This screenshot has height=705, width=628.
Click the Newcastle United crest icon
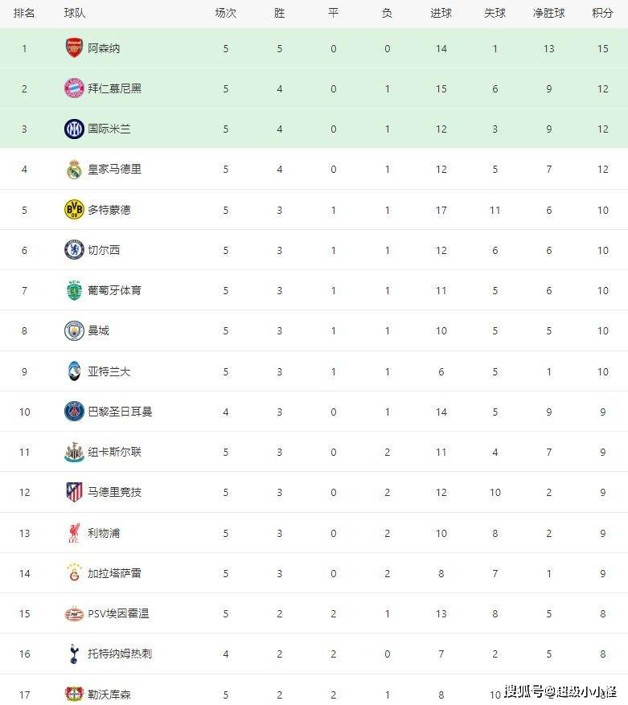pos(74,452)
